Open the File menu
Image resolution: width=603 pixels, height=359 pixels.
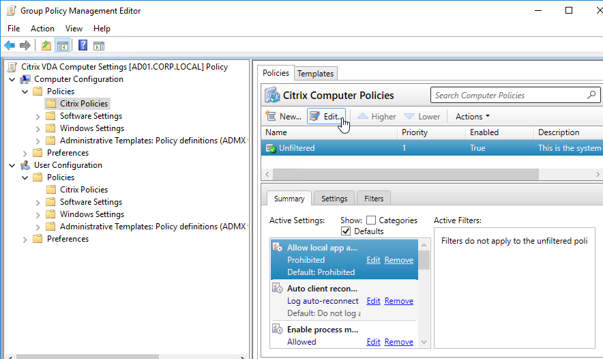coord(14,29)
